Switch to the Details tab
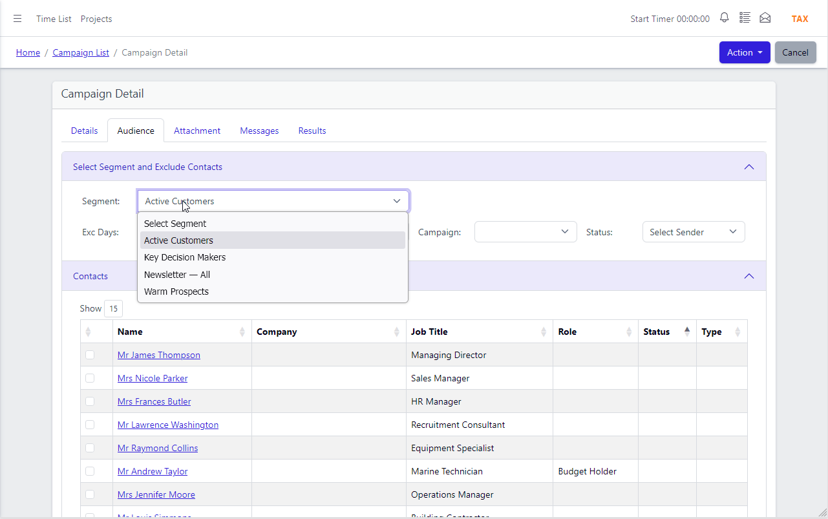The height and width of the screenshot is (519, 828). tap(84, 131)
